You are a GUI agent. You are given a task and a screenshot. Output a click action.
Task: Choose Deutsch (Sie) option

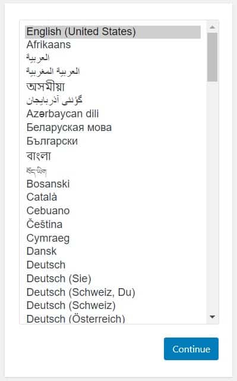[113, 279]
